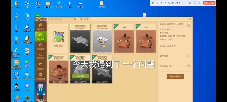
Task: Open 我的世界 grass block launcher icon
Action: [x=27, y=99]
